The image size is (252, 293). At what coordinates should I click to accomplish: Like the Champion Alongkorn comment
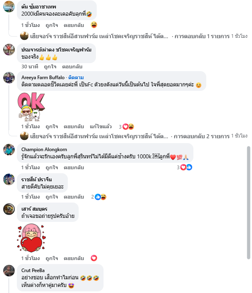point(52,168)
